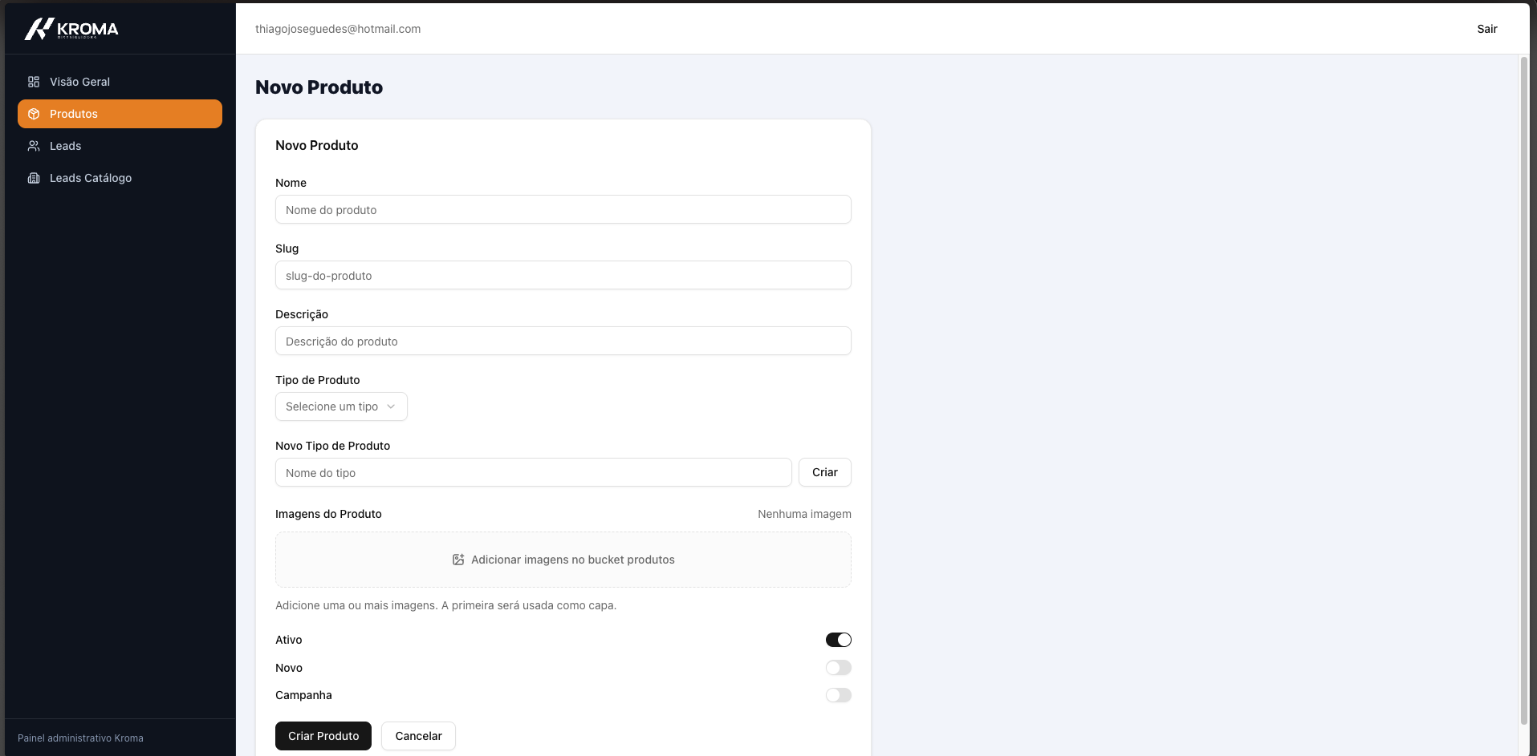Image resolution: width=1537 pixels, height=756 pixels.
Task: Click the Imagens do Produto label
Action: click(328, 514)
